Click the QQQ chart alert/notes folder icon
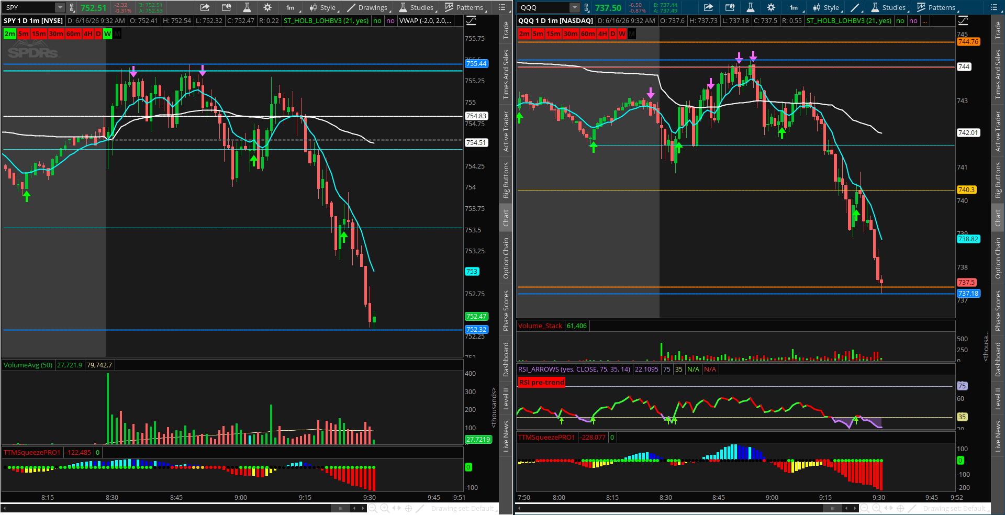 pos(730,7)
